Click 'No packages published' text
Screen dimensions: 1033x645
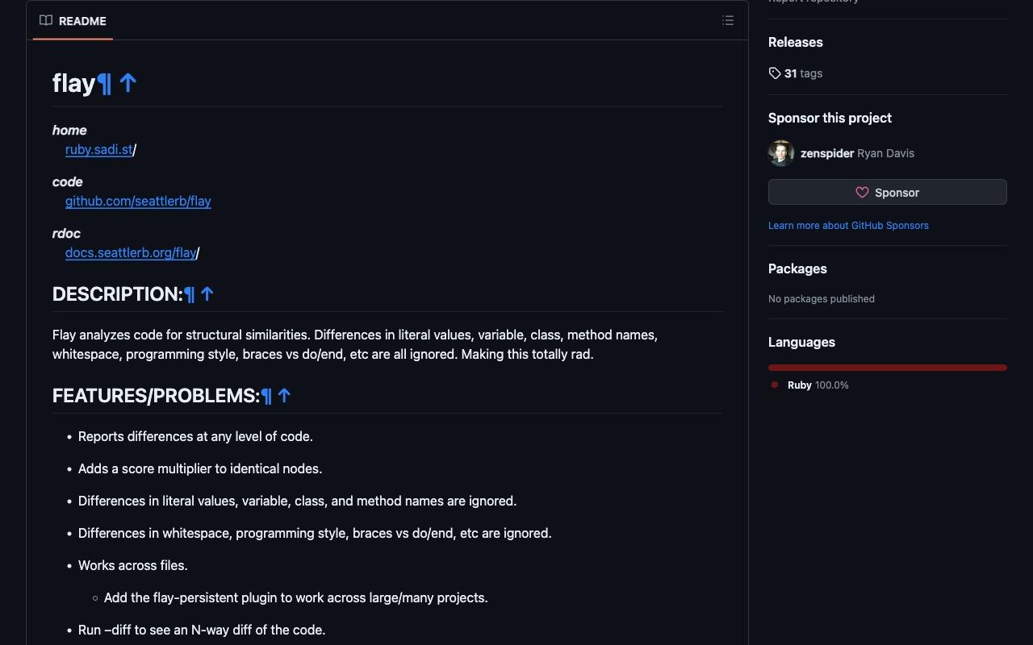(822, 299)
